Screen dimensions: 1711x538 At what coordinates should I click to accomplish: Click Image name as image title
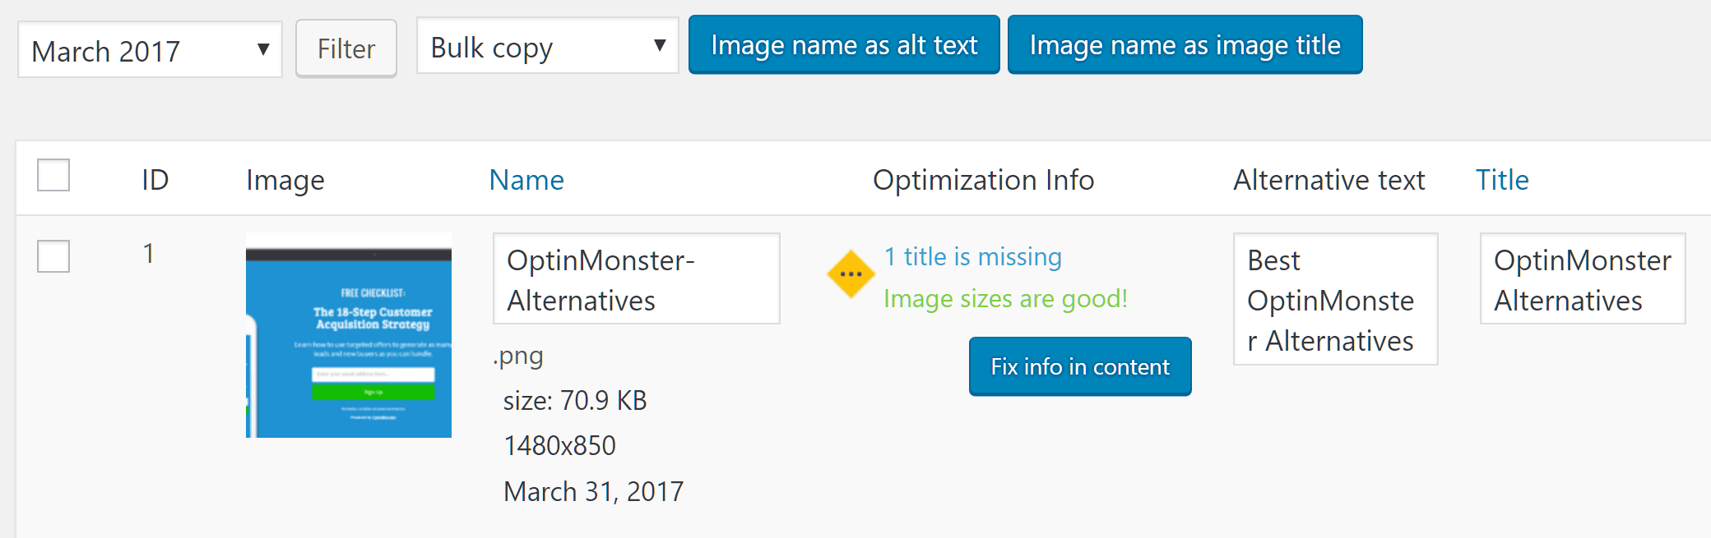click(x=1184, y=46)
